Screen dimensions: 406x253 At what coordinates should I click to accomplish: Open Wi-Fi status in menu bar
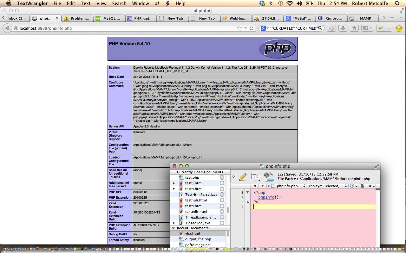[289, 3]
